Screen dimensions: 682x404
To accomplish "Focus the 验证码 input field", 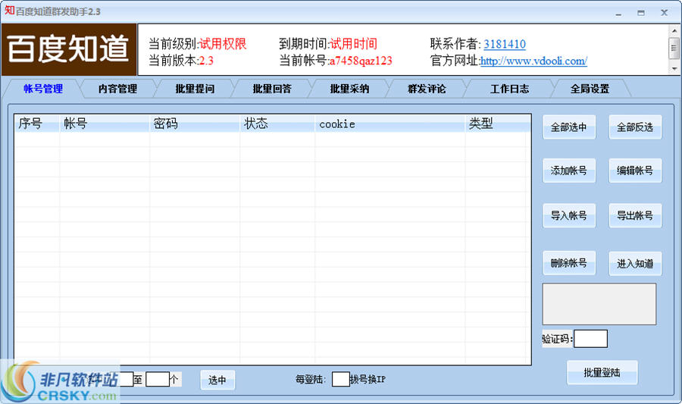I will point(590,339).
